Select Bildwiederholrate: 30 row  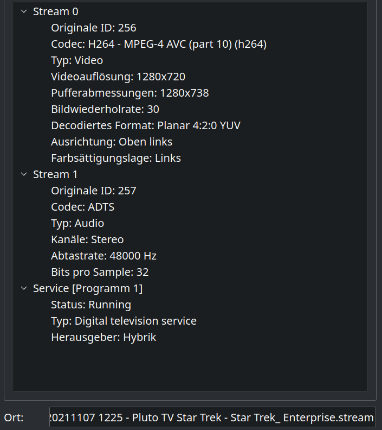tap(105, 109)
